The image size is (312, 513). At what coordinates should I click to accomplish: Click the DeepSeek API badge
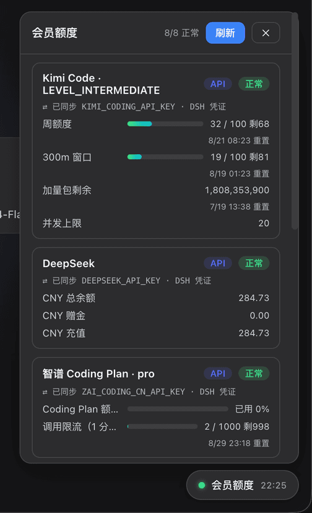(218, 263)
